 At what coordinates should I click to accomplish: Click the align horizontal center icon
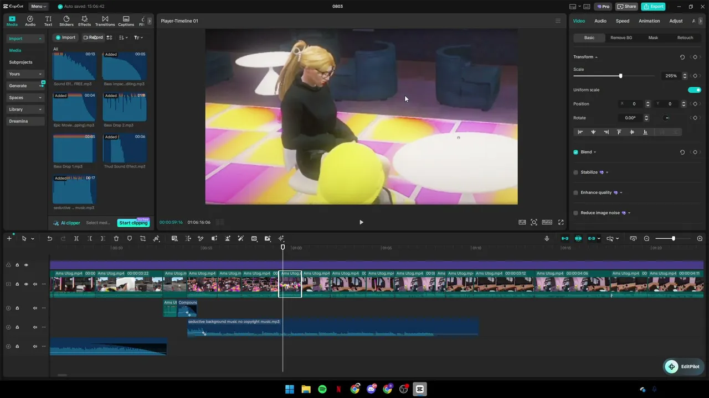click(593, 132)
